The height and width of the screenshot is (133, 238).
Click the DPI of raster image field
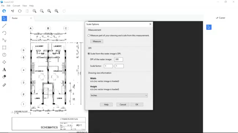119,59
